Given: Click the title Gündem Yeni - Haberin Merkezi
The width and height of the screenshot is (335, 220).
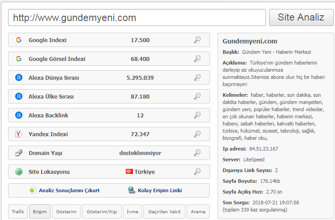Looking at the screenshot, I should (276, 52).
